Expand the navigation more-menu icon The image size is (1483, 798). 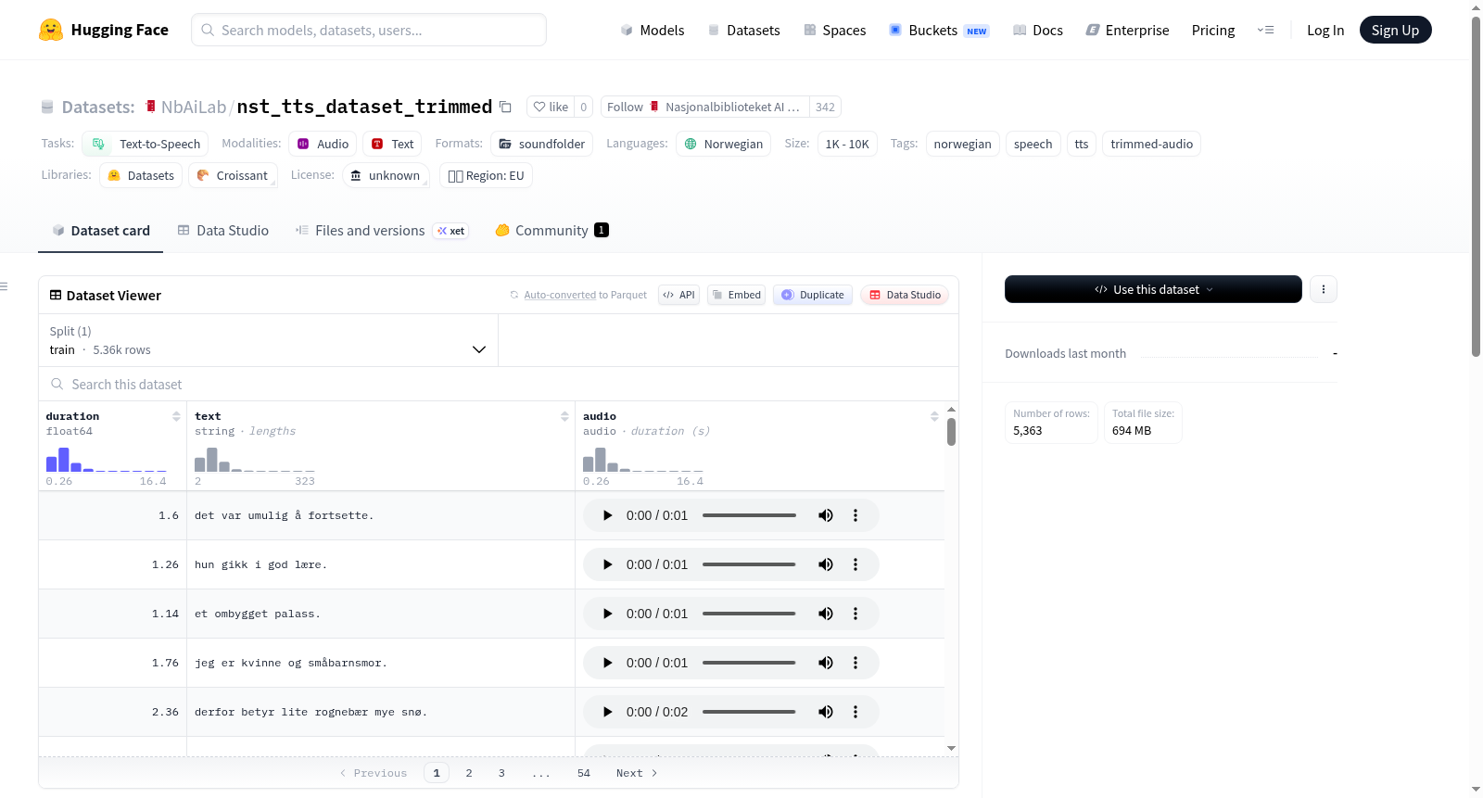[1265, 30]
